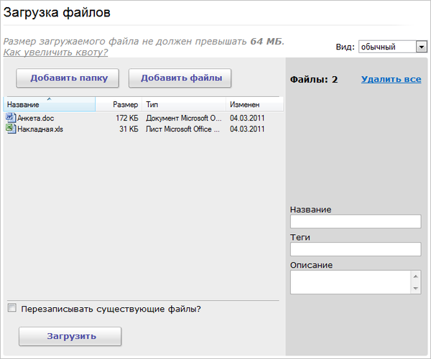Focus the Теги text field

(x=355, y=249)
